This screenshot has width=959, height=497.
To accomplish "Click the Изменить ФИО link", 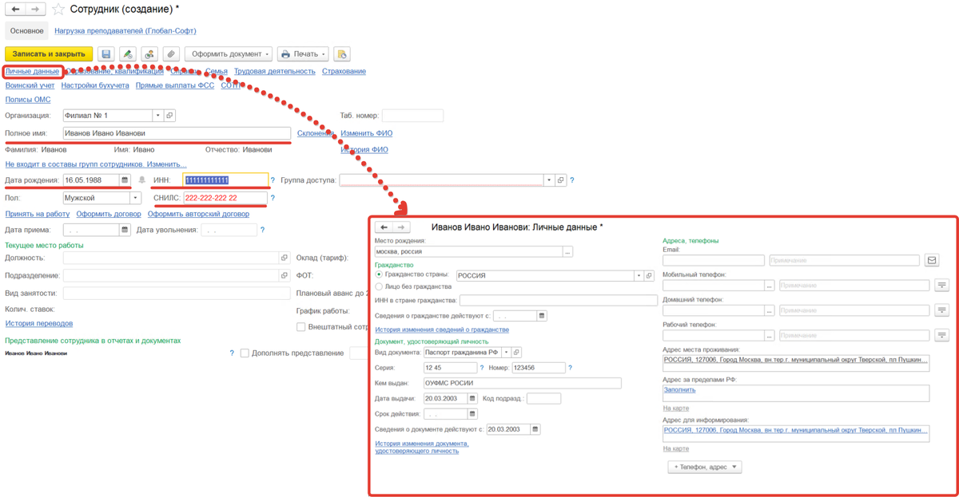I will coord(367,133).
